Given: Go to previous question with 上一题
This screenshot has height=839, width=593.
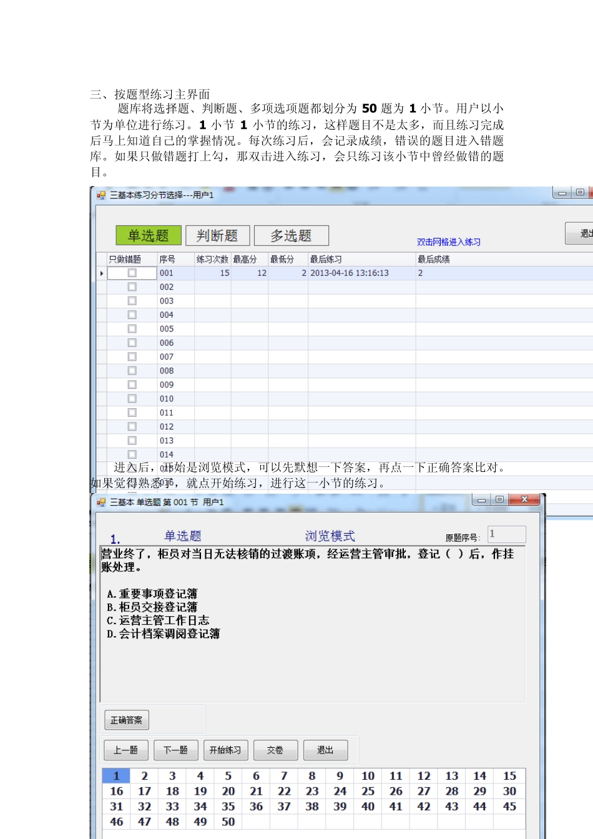Looking at the screenshot, I should (x=125, y=750).
